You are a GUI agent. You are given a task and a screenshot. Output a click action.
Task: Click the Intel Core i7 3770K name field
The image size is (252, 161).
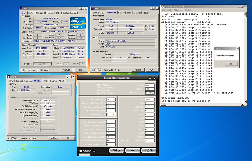click(51, 19)
